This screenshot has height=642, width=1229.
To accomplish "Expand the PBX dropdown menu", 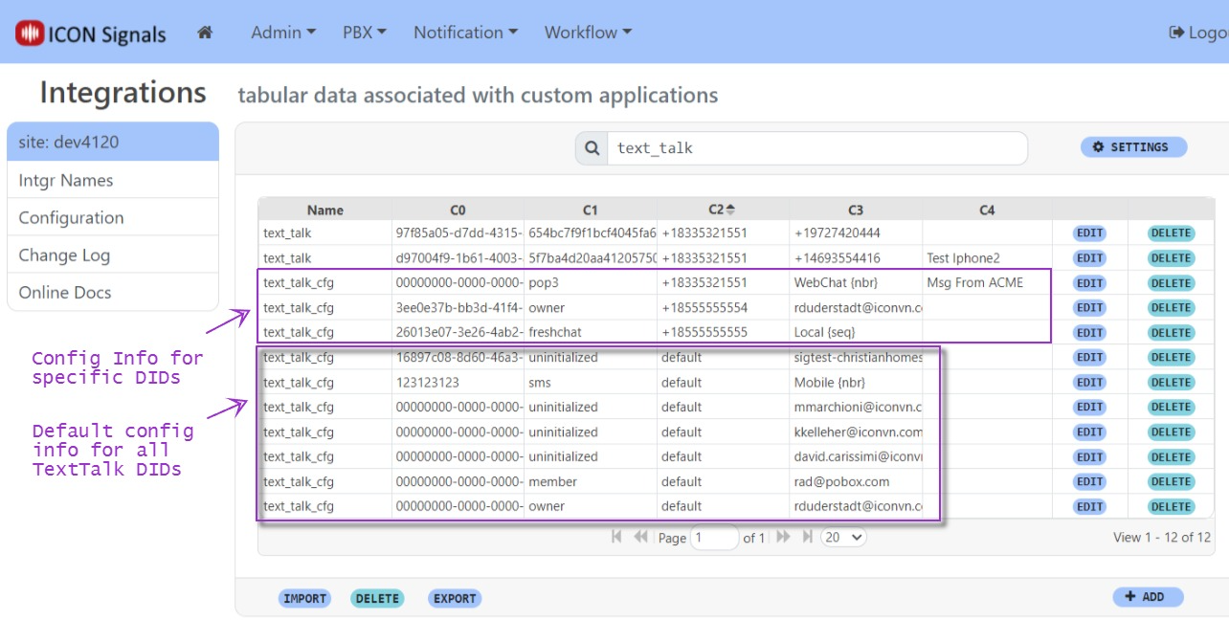I will (364, 33).
